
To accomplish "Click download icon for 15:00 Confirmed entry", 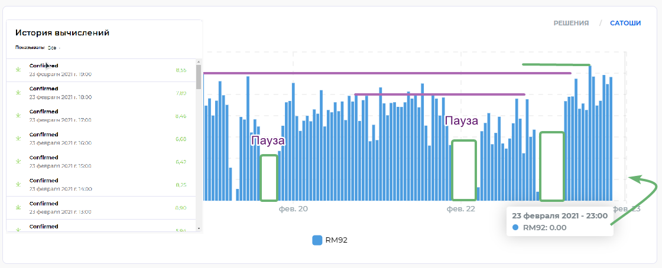I will point(18,162).
